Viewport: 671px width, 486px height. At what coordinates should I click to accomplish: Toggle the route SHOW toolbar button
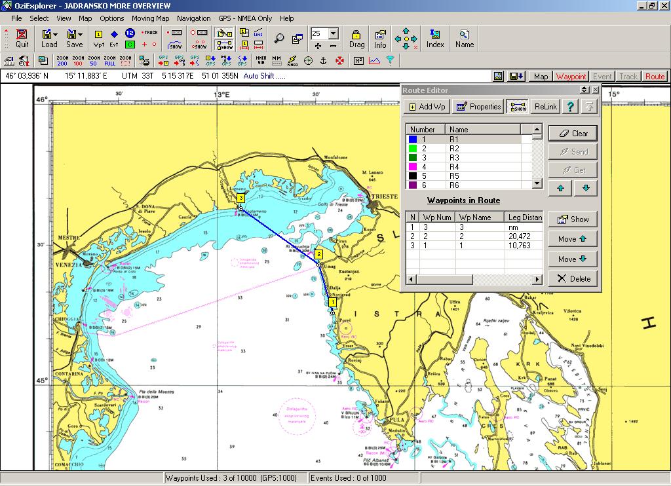[x=224, y=45]
